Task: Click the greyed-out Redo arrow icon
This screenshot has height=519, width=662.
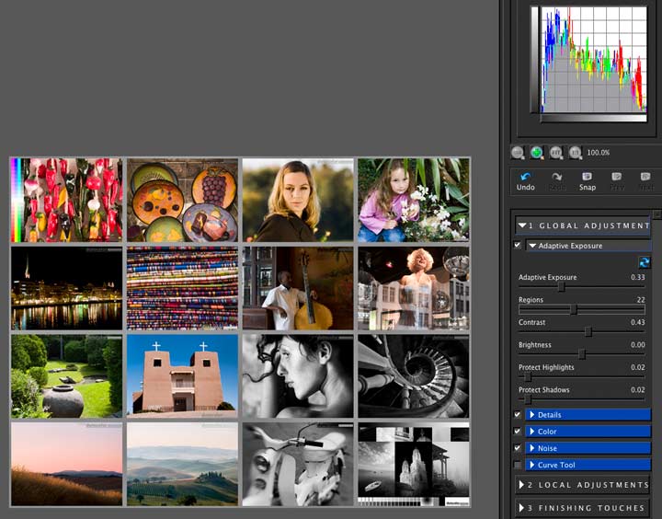Action: pyautogui.click(x=556, y=177)
